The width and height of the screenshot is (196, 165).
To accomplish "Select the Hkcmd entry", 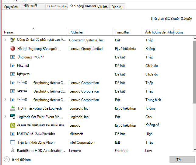I will pyautogui.click(x=23, y=65).
